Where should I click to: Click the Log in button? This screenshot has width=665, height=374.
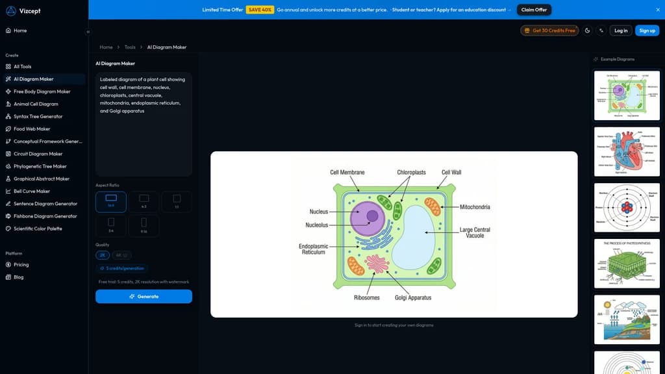click(x=621, y=31)
